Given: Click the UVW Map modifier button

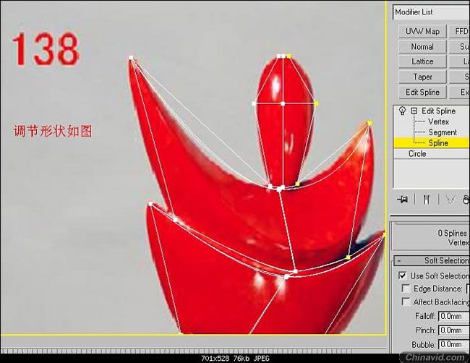Looking at the screenshot, I should tap(422, 32).
